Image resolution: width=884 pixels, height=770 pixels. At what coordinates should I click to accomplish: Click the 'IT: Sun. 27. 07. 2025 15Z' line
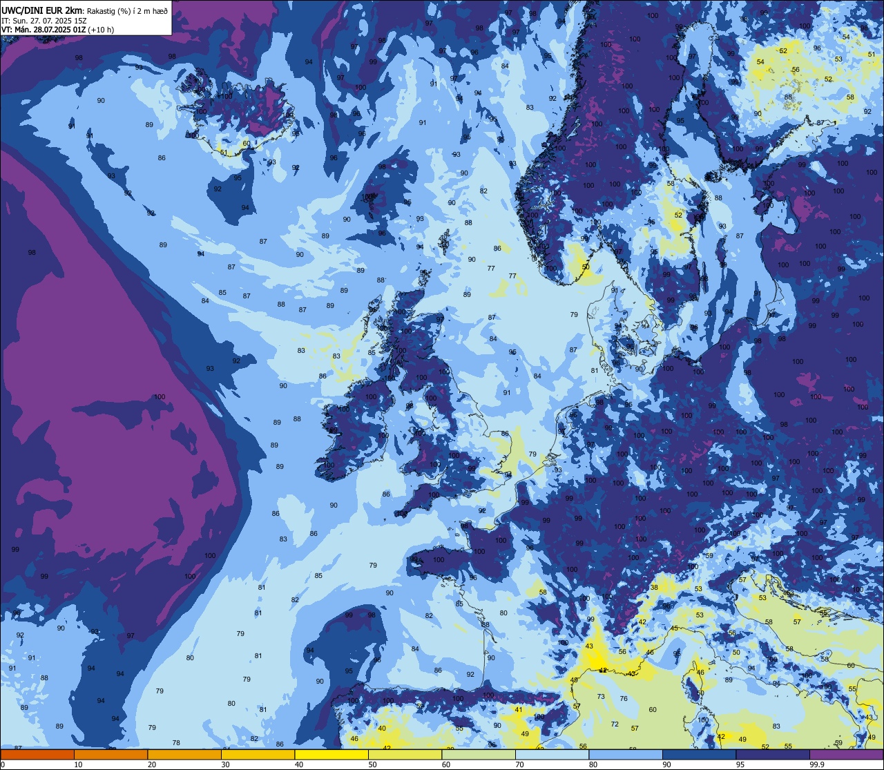tap(44, 20)
